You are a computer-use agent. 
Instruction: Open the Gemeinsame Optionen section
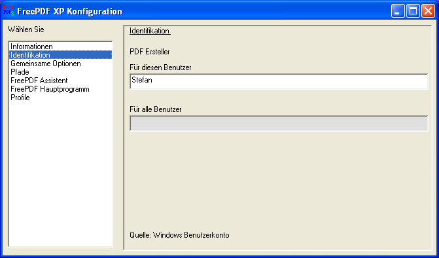point(60,64)
